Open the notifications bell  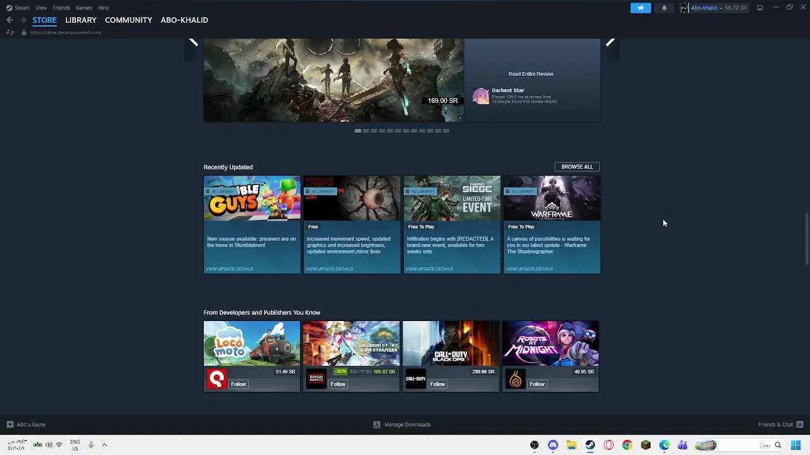664,8
